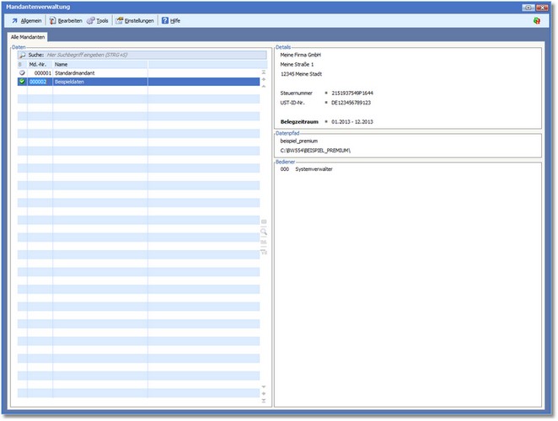Click the Tools menu icon
558x421 pixels.
coord(90,20)
